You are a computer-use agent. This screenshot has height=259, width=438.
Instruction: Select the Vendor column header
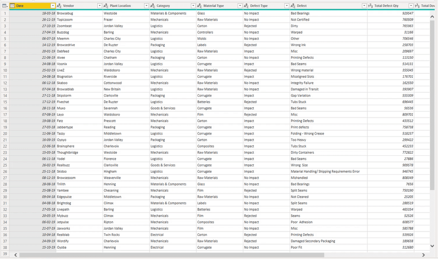coord(79,6)
